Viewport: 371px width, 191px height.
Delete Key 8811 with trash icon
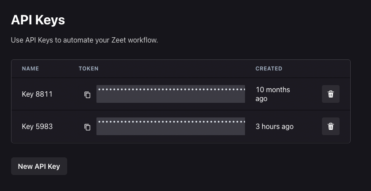pyautogui.click(x=331, y=94)
